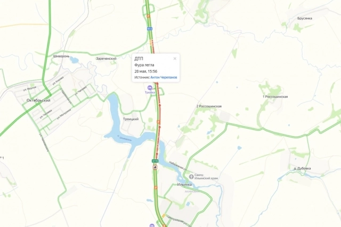Click the Шиворонь settlement label
The image size is (341, 227).
[x=61, y=56]
